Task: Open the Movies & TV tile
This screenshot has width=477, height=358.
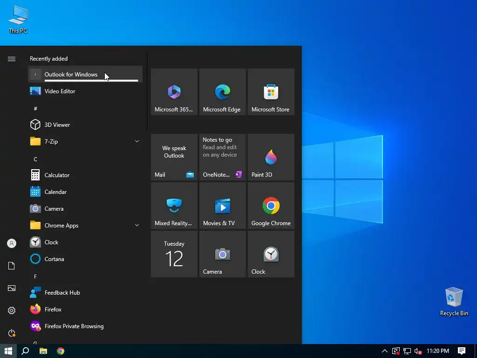Action: pyautogui.click(x=222, y=206)
